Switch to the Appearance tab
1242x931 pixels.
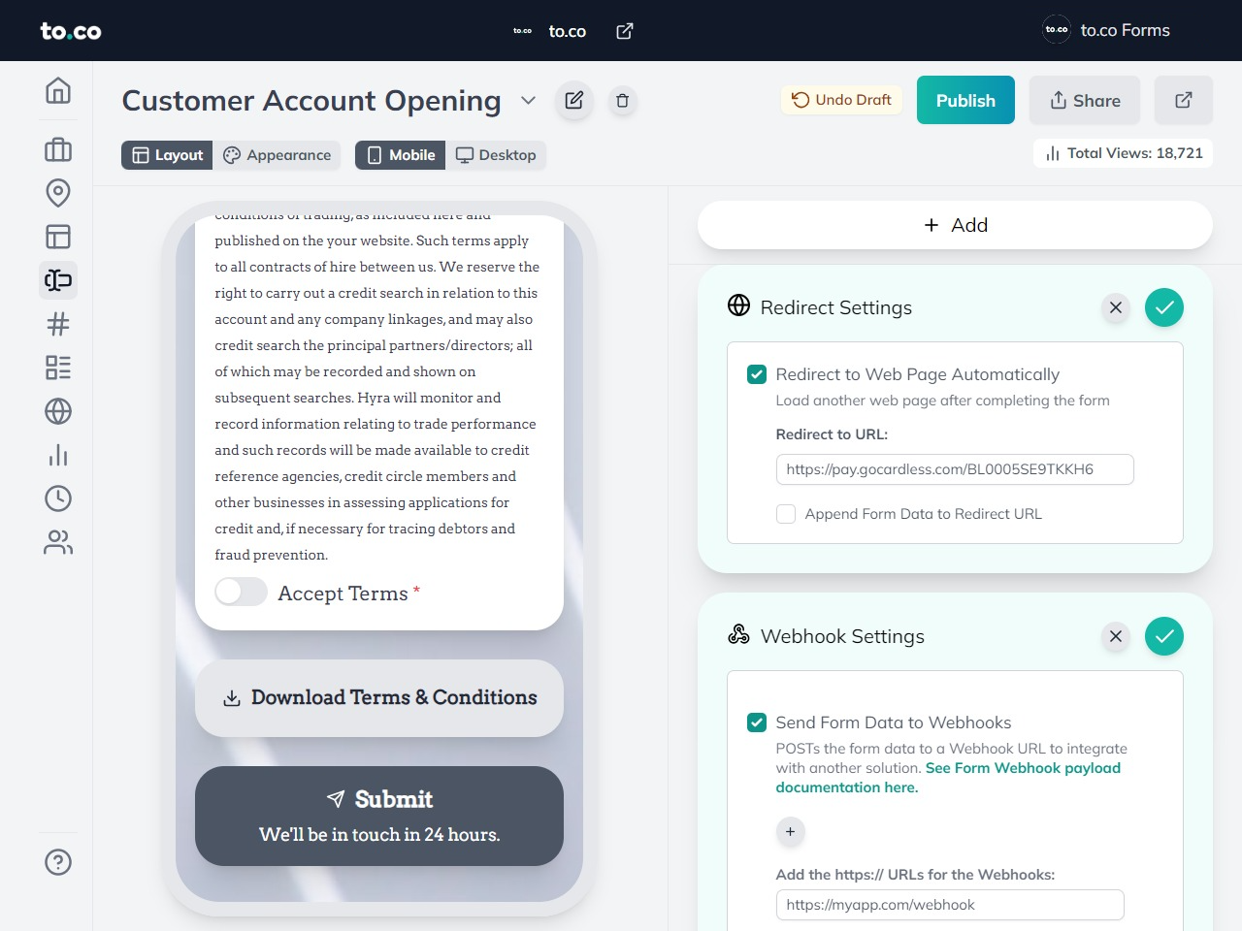[x=278, y=155]
